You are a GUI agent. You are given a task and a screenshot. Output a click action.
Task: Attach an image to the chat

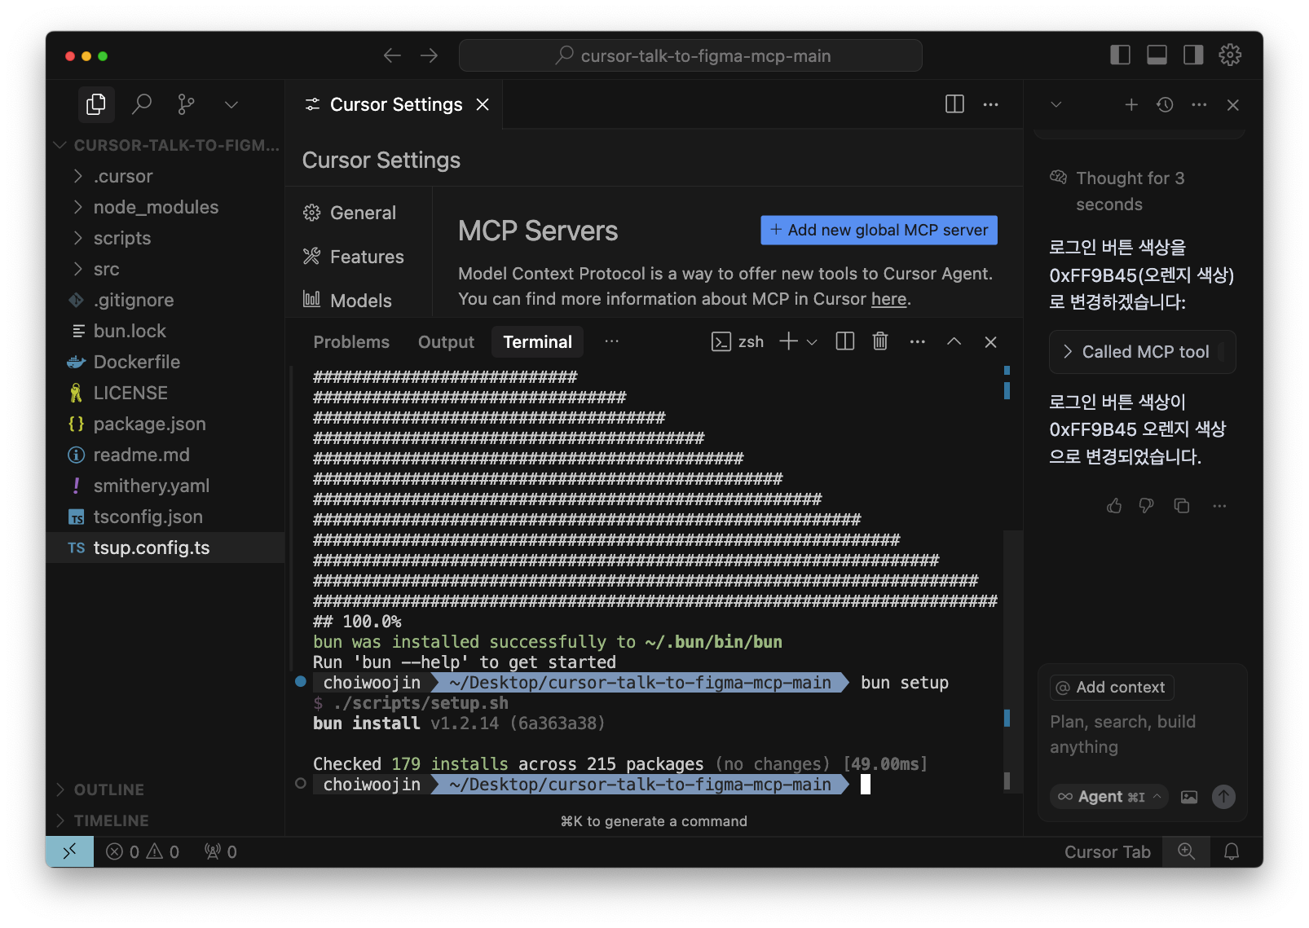tap(1189, 797)
